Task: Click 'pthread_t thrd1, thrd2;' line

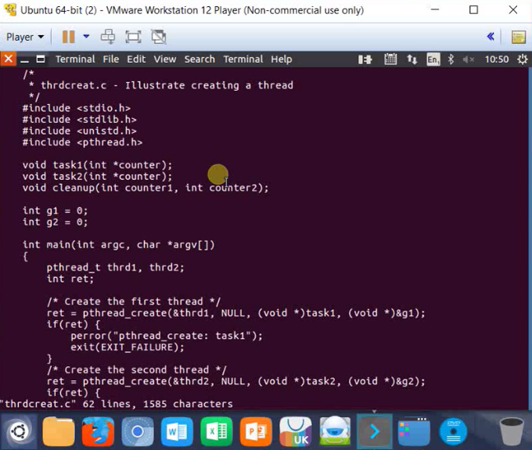Action: (x=115, y=268)
